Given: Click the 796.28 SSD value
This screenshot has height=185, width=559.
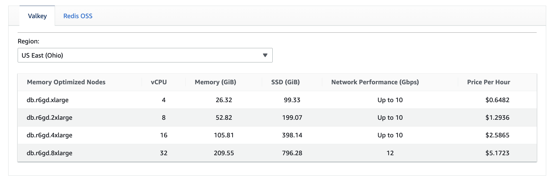Looking at the screenshot, I should tap(292, 153).
